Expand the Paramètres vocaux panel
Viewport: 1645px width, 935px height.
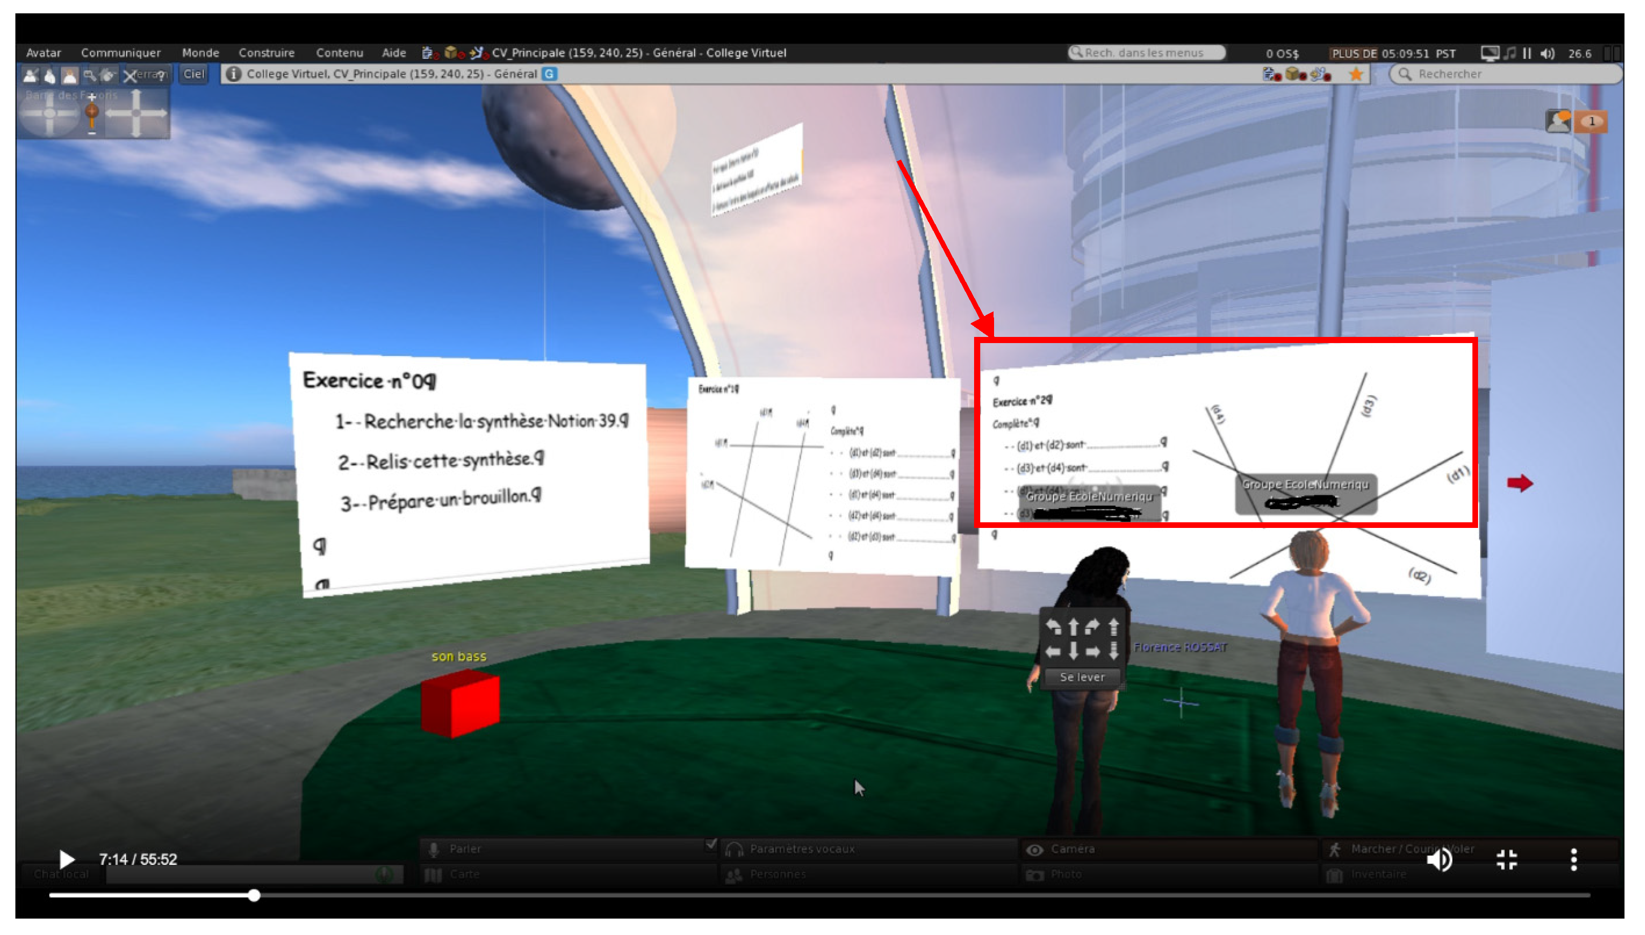click(802, 849)
